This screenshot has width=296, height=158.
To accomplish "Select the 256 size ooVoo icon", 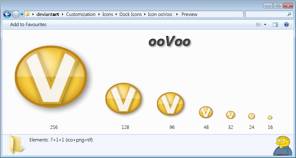I will click(51, 77).
